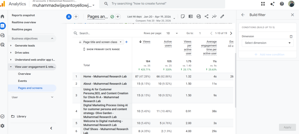Click the configuration check circle icon
The width and height of the screenshot is (299, 134).
click(x=2, y=116)
